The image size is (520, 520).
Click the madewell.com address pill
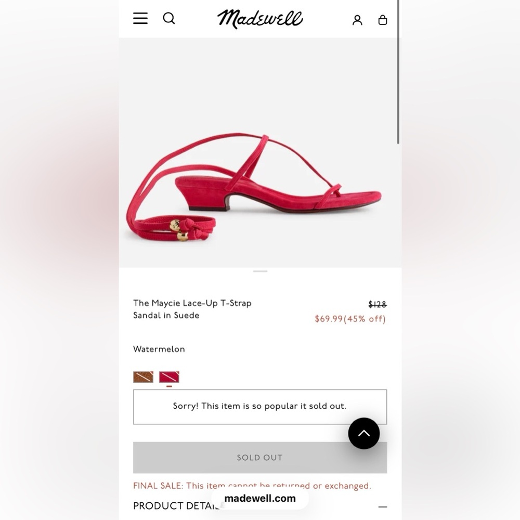coord(260,498)
